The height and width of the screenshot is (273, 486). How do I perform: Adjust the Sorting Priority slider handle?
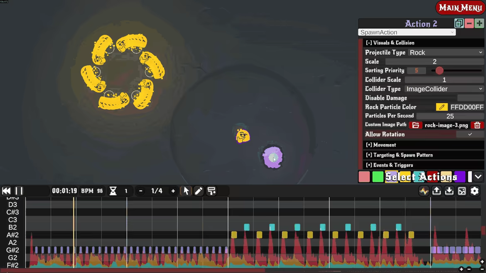coord(439,71)
